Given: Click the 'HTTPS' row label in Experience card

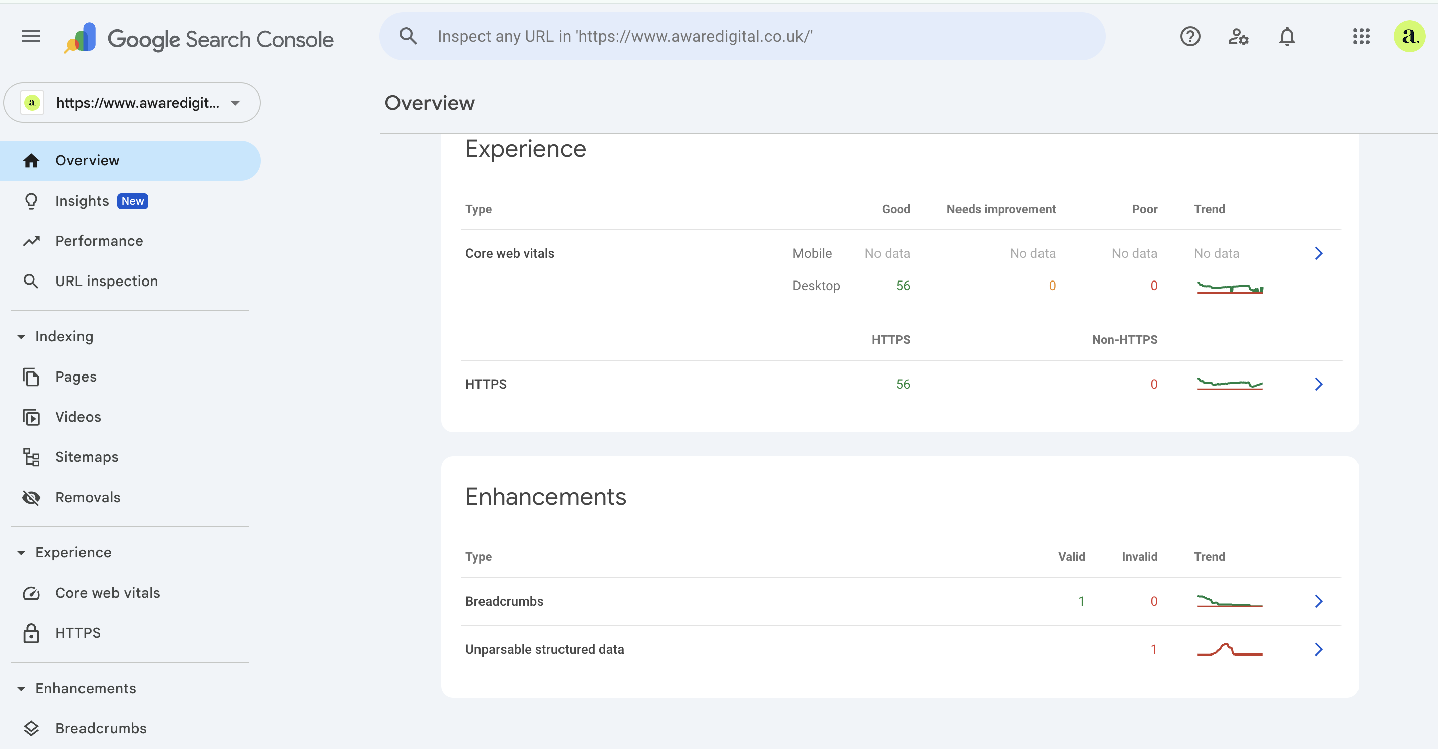Looking at the screenshot, I should tap(486, 384).
